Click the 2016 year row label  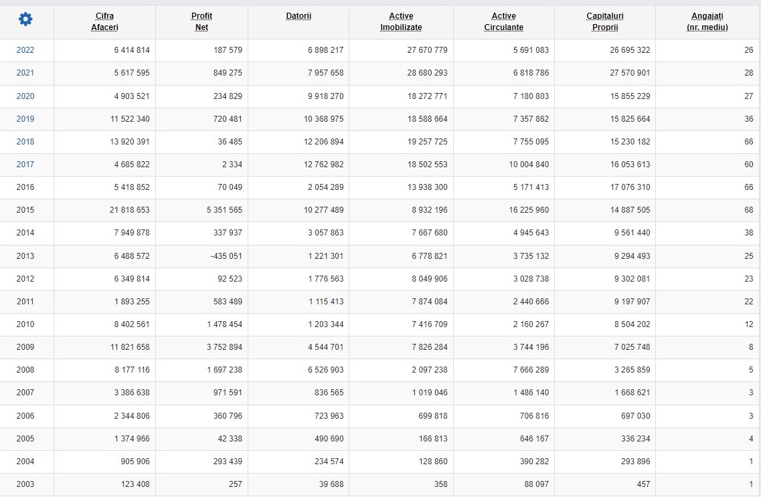tap(25, 187)
